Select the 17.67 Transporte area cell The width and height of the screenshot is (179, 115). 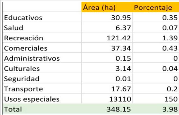coord(107,88)
